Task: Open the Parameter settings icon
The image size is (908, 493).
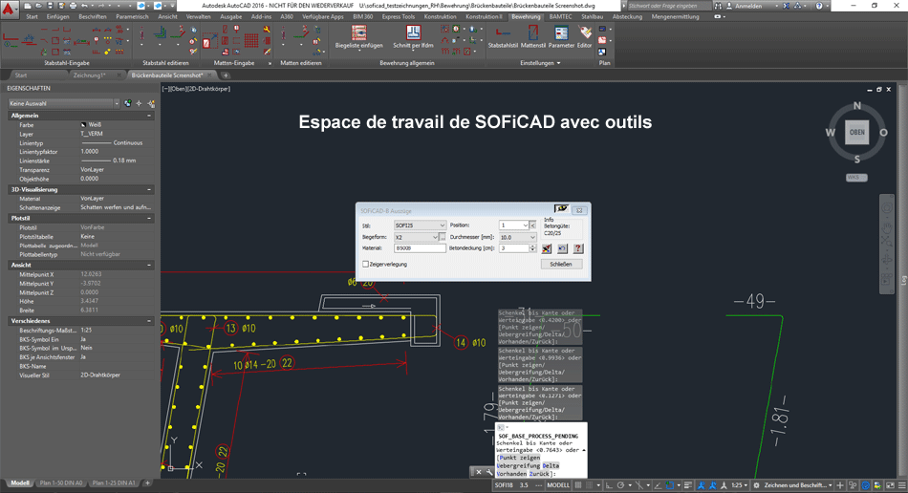Action: click(x=561, y=37)
